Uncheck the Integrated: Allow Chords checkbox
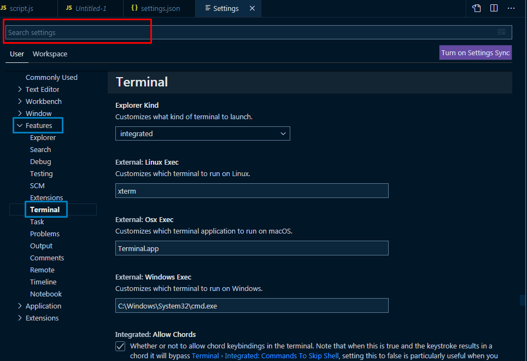The width and height of the screenshot is (527, 361). tap(120, 346)
